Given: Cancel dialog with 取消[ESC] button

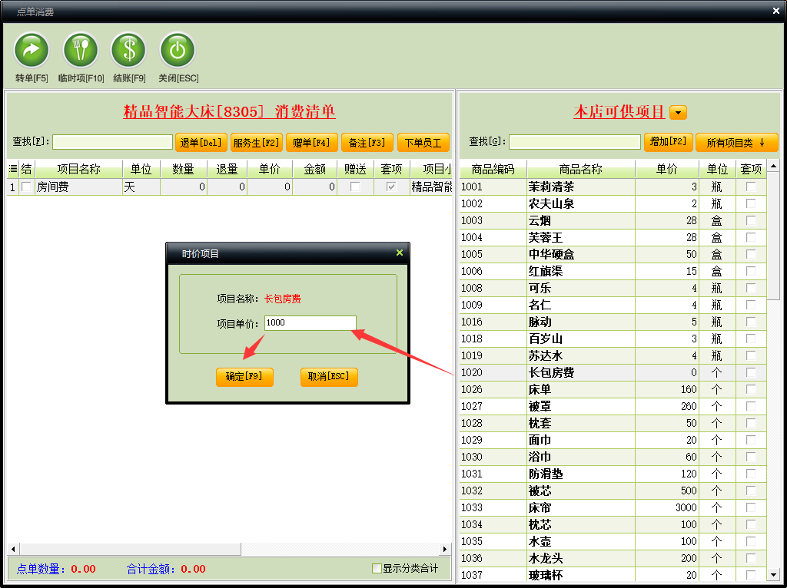Looking at the screenshot, I should (329, 377).
